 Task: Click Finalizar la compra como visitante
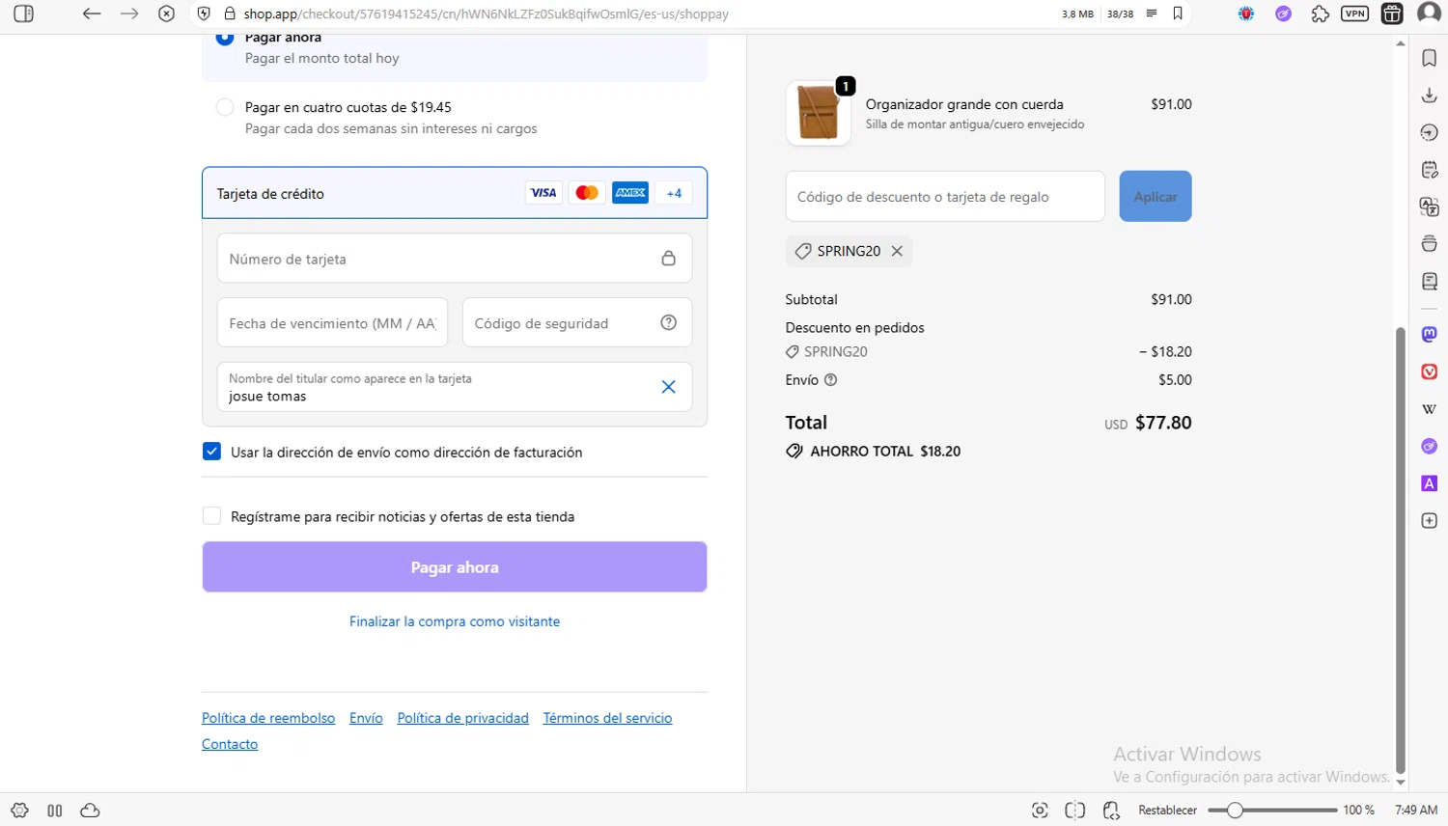point(455,621)
